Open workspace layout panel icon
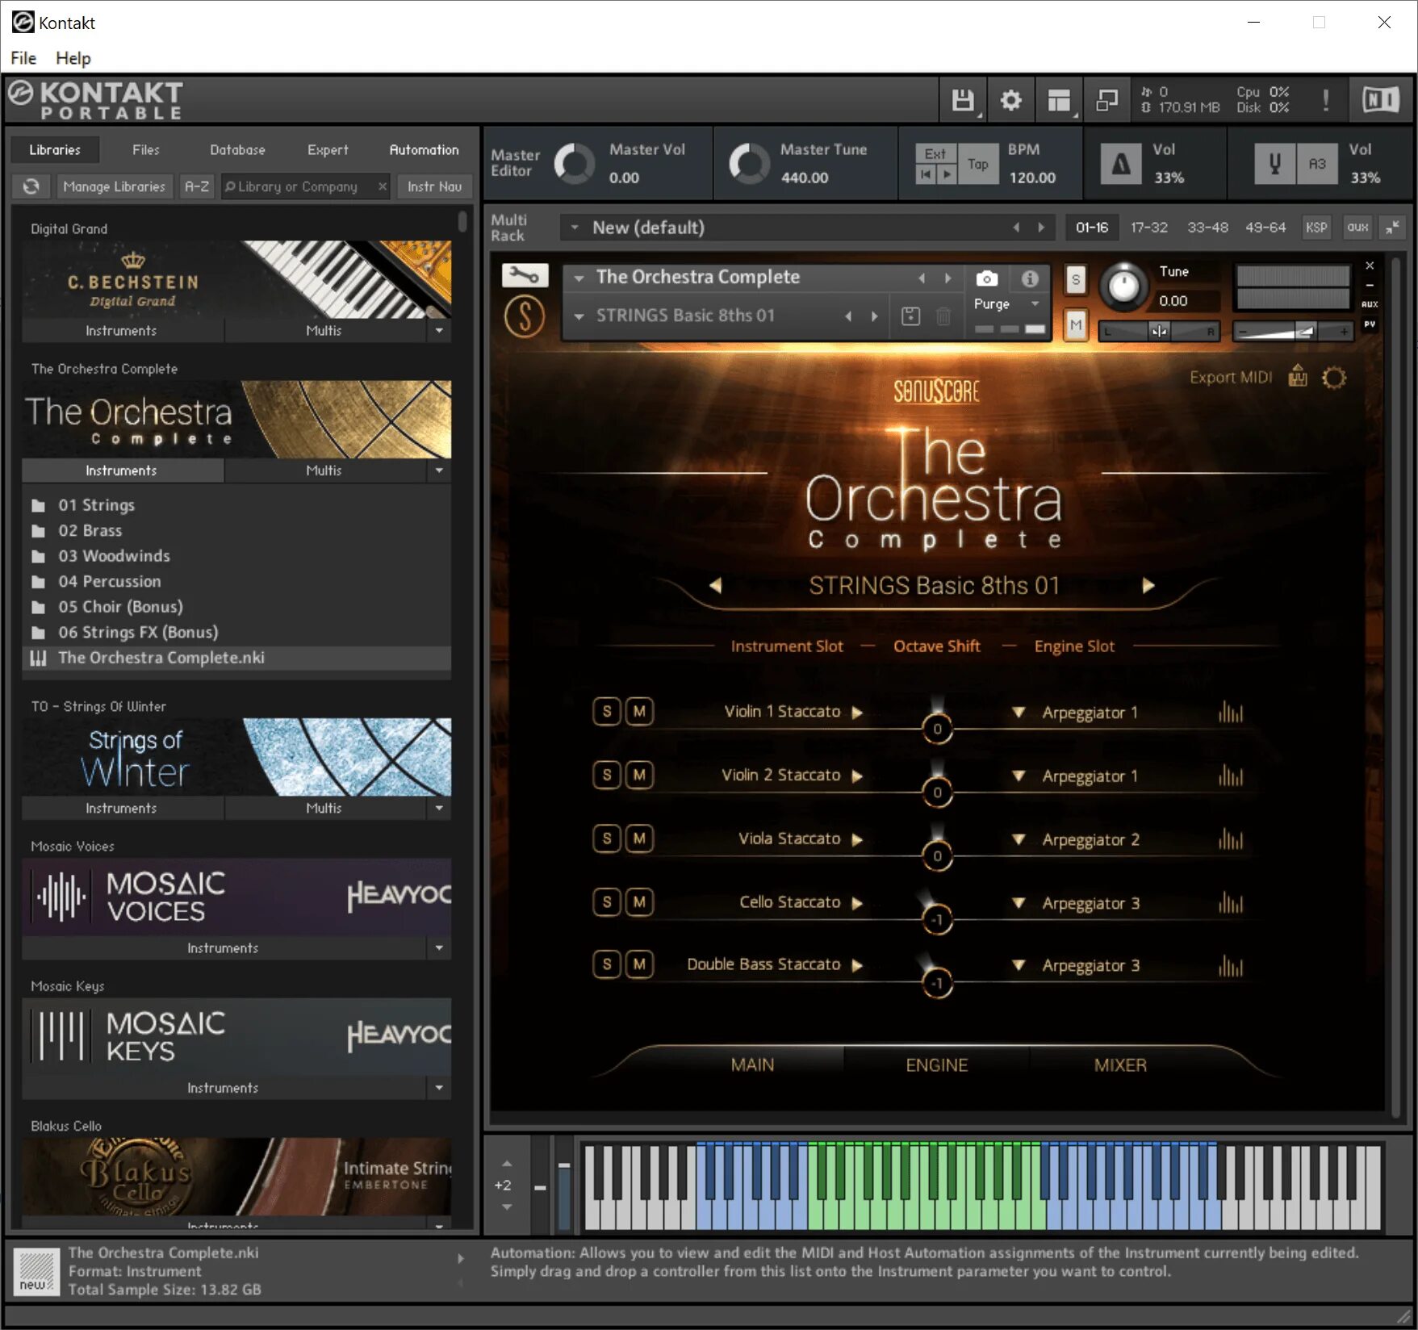 [x=1058, y=100]
